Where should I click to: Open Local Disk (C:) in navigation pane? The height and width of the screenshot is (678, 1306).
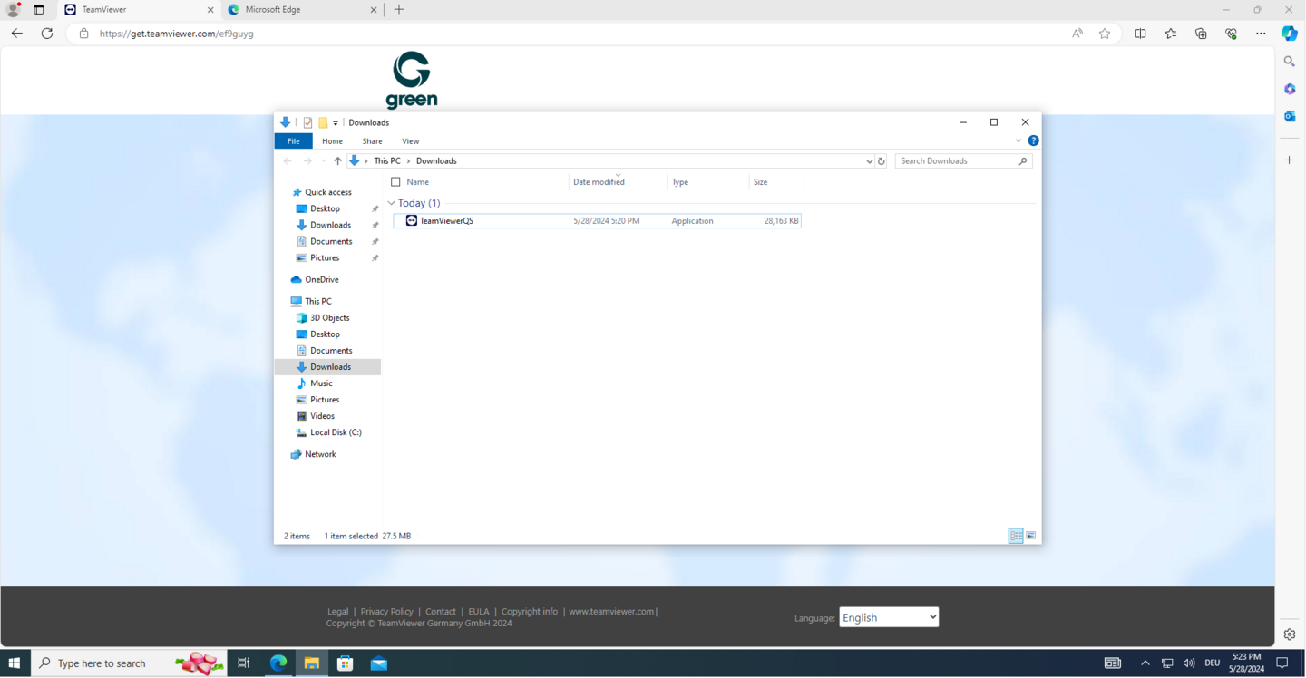[336, 432]
